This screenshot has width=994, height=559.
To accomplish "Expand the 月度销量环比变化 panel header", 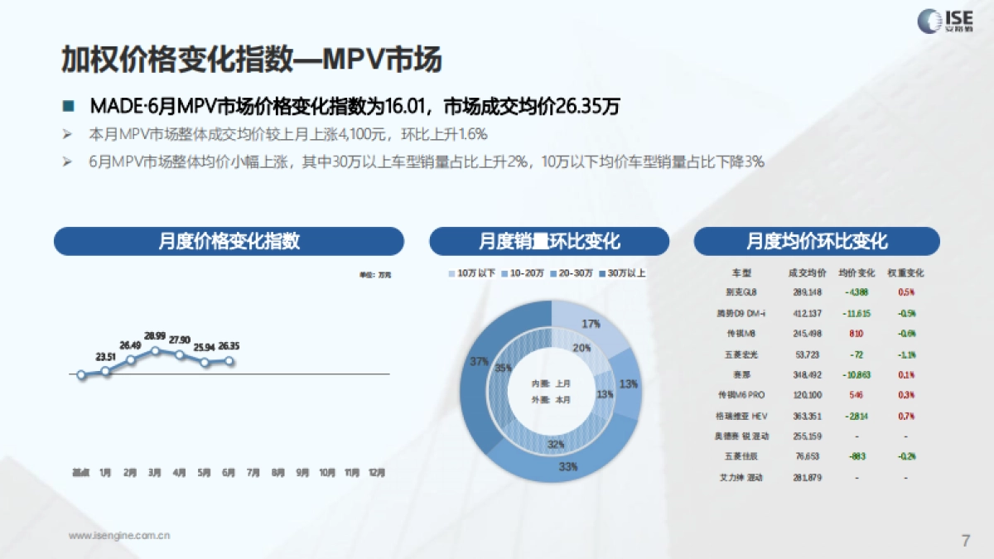I will [549, 241].
